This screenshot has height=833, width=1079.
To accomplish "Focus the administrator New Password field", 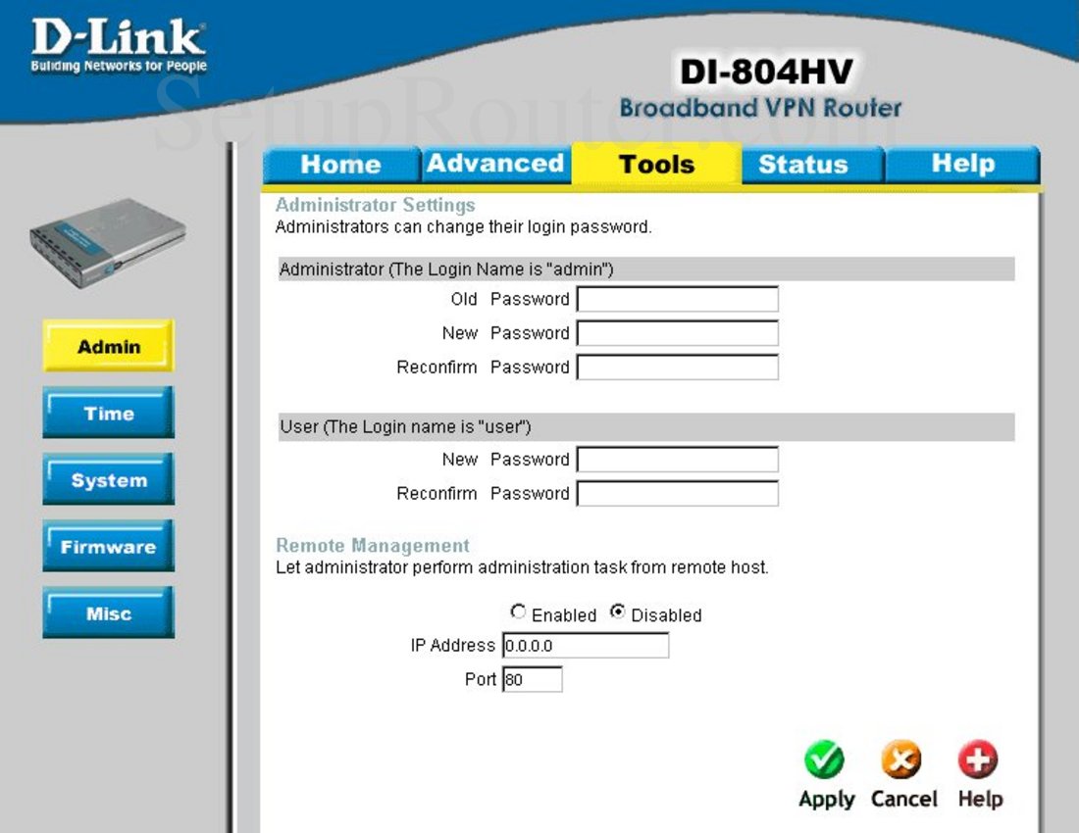I will pos(677,332).
